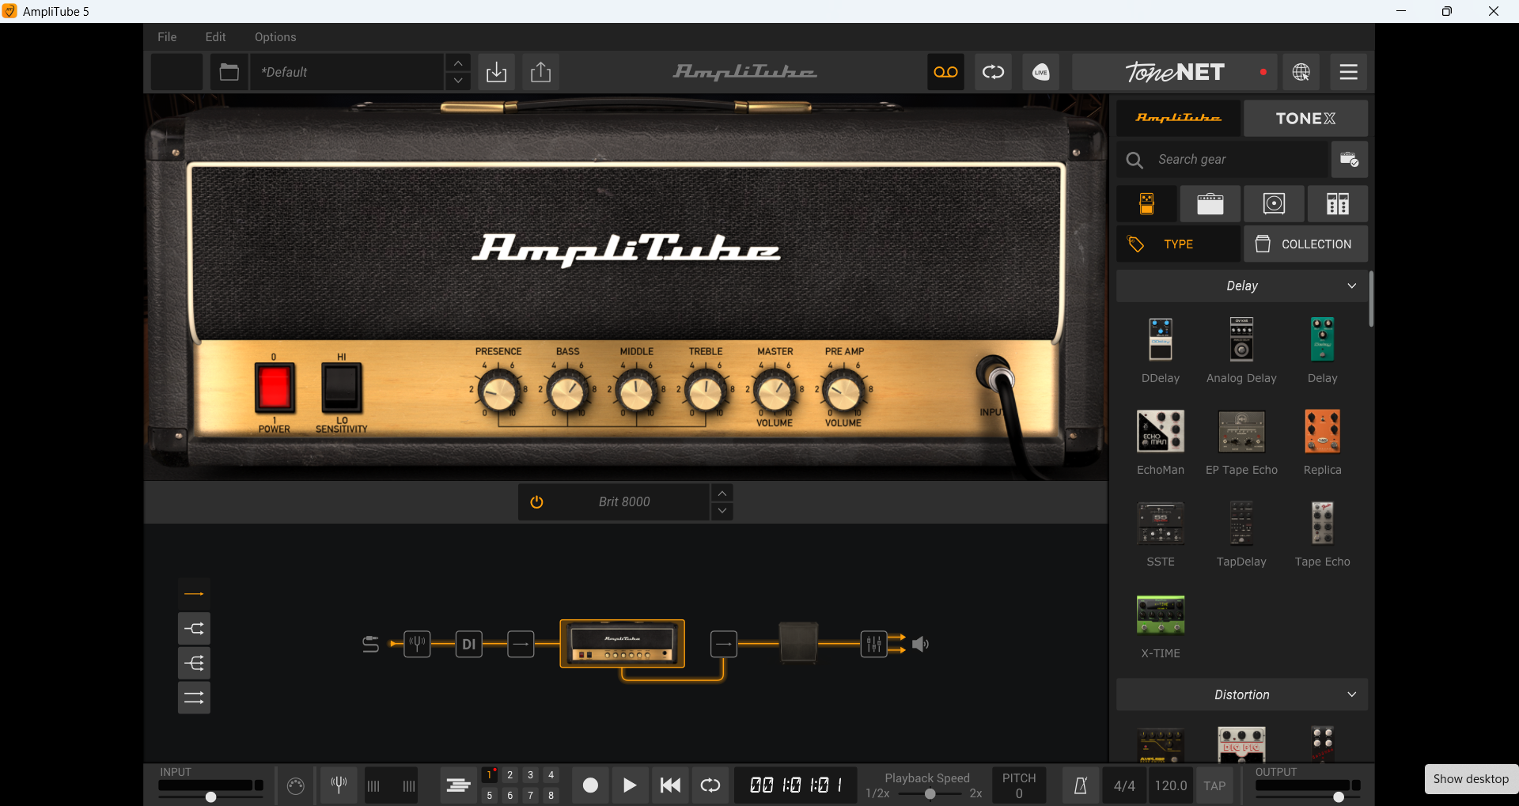Collapse the Distortion gear section

tap(1242, 694)
